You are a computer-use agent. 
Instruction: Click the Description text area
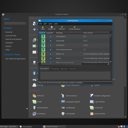point(75,76)
